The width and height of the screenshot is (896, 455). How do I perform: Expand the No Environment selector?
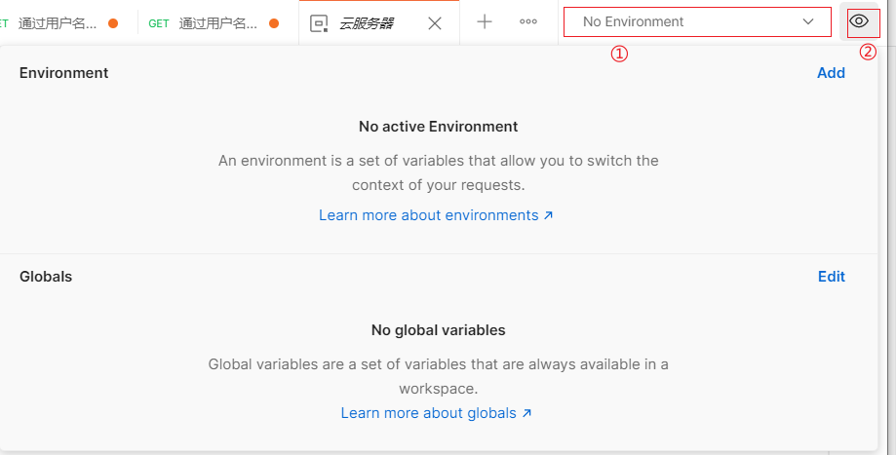pyautogui.click(x=697, y=22)
